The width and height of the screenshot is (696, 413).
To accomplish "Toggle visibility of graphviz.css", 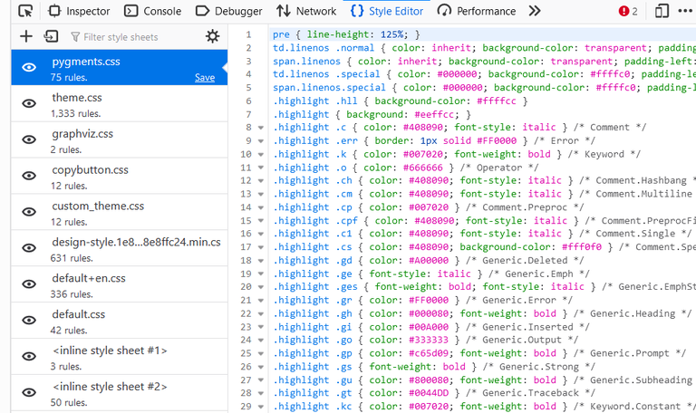I will tap(29, 139).
